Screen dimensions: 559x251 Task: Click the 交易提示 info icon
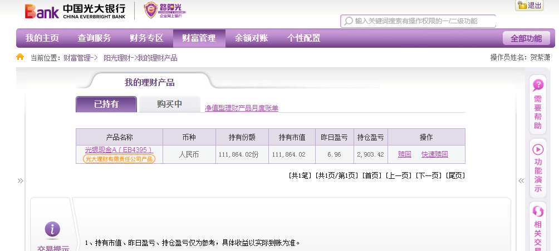pyautogui.click(x=52, y=230)
